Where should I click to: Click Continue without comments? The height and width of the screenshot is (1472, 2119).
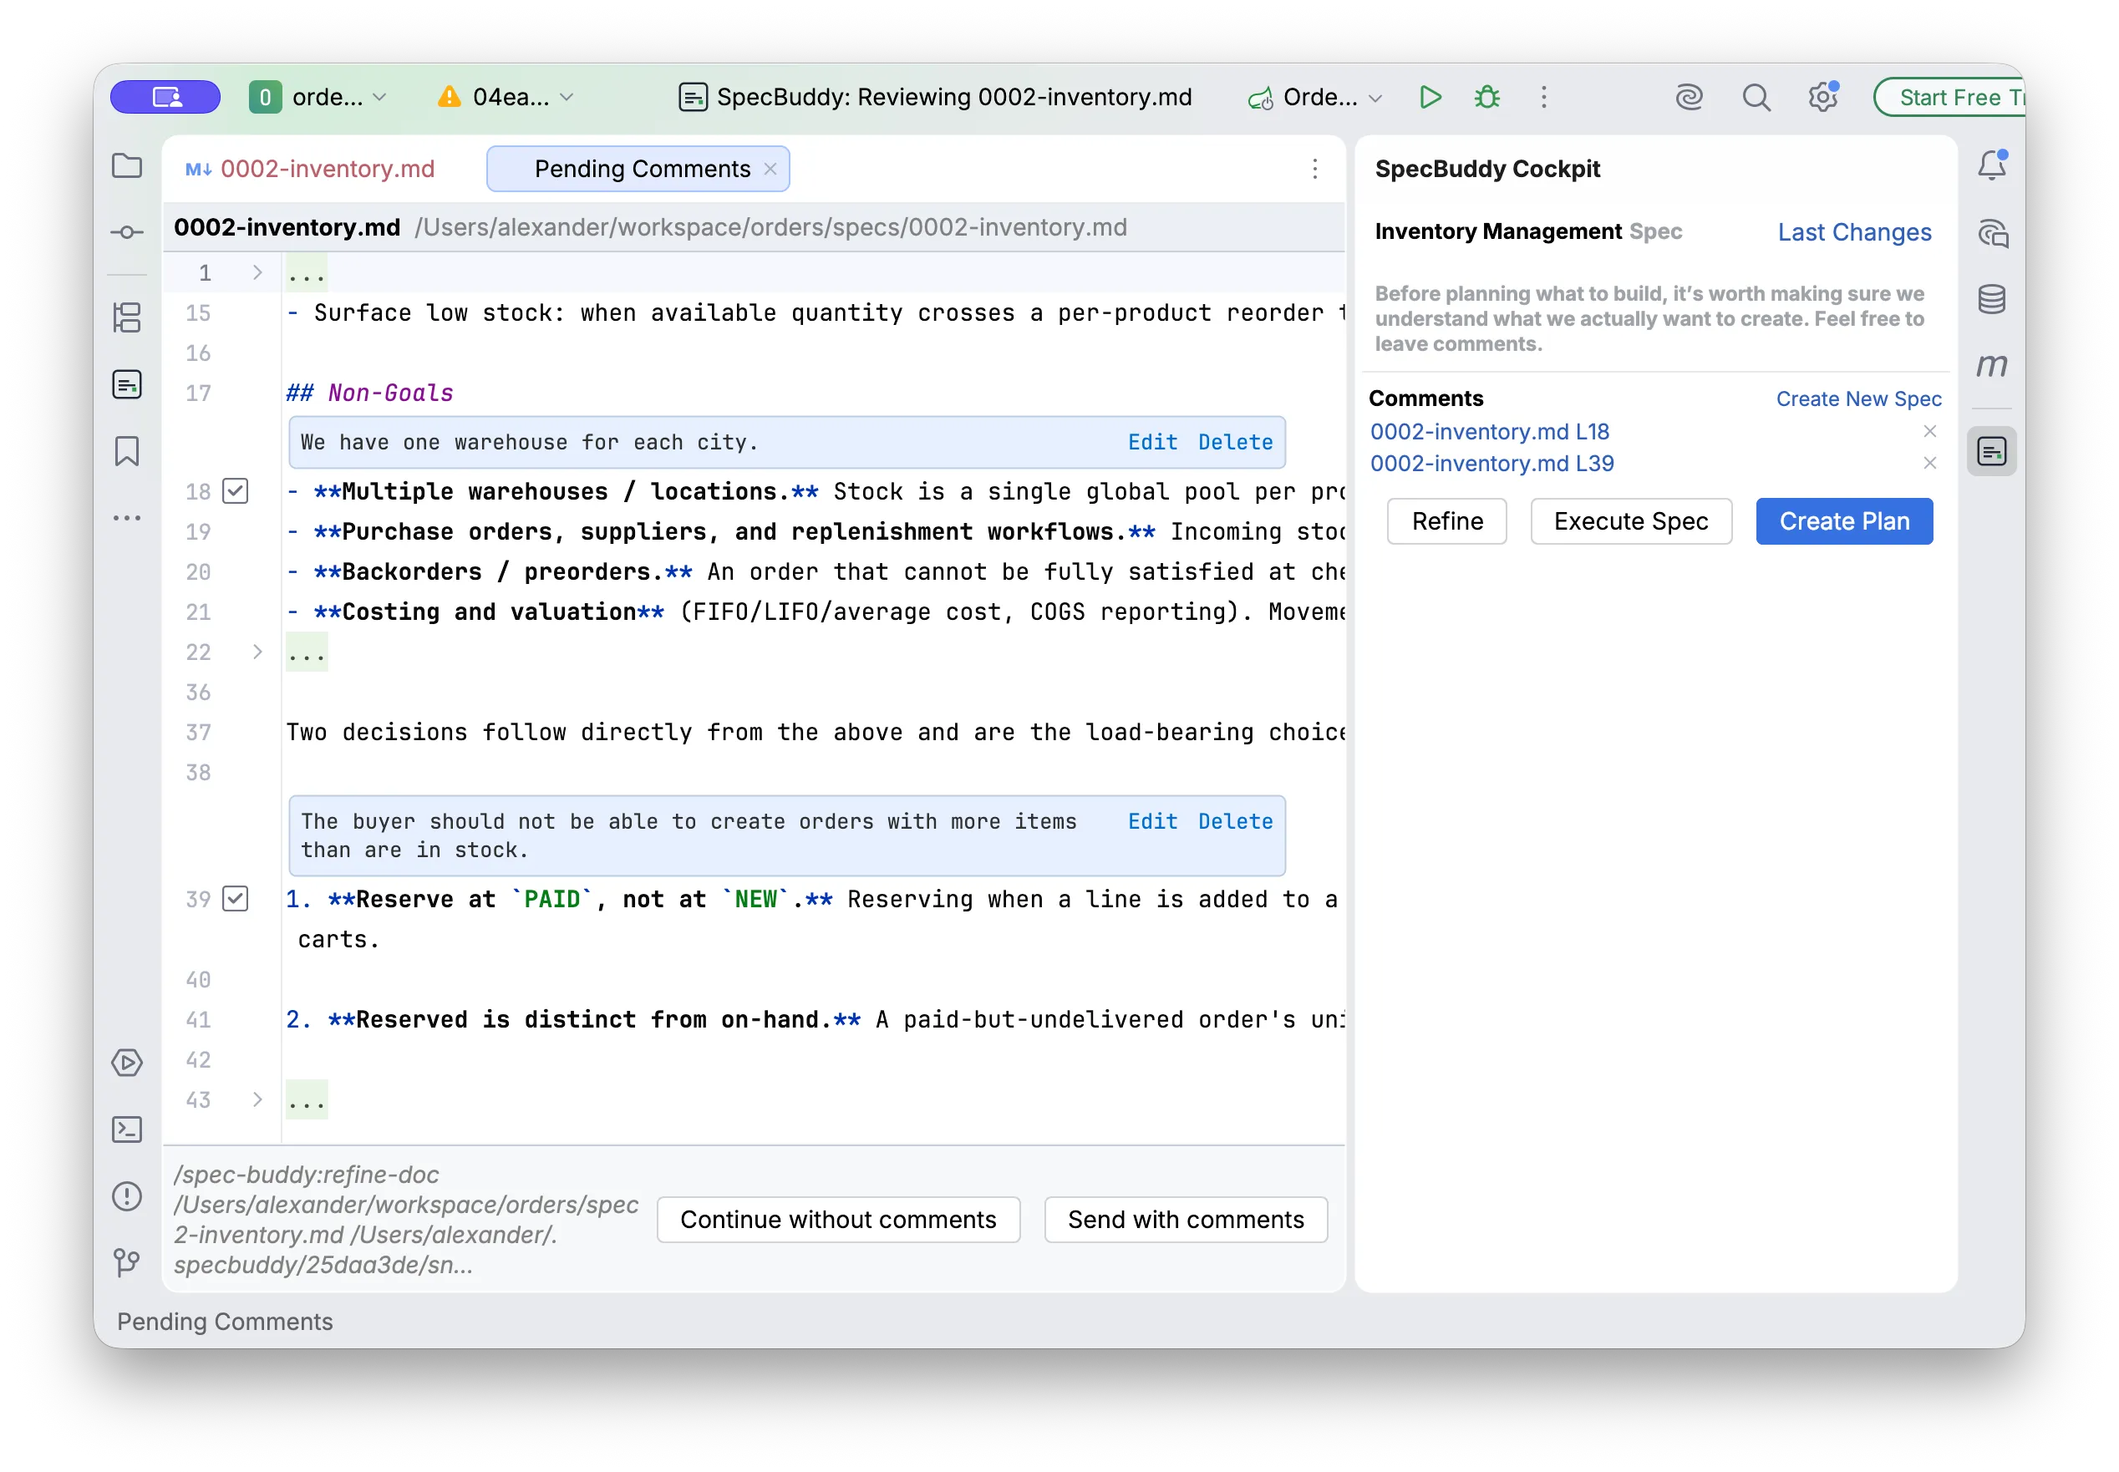(x=837, y=1220)
